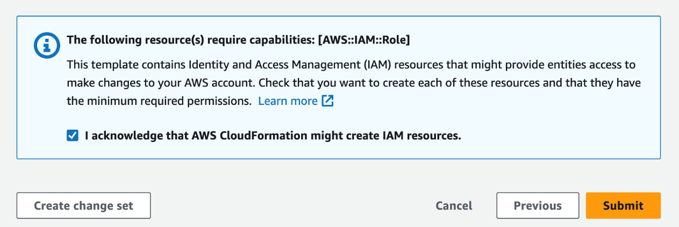Click the orange Submit button label

click(x=623, y=205)
